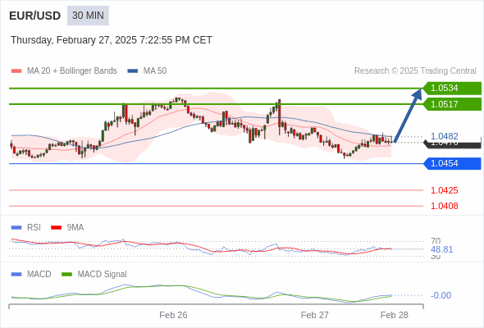Click the 30 MIN timeframe badge

[88, 16]
